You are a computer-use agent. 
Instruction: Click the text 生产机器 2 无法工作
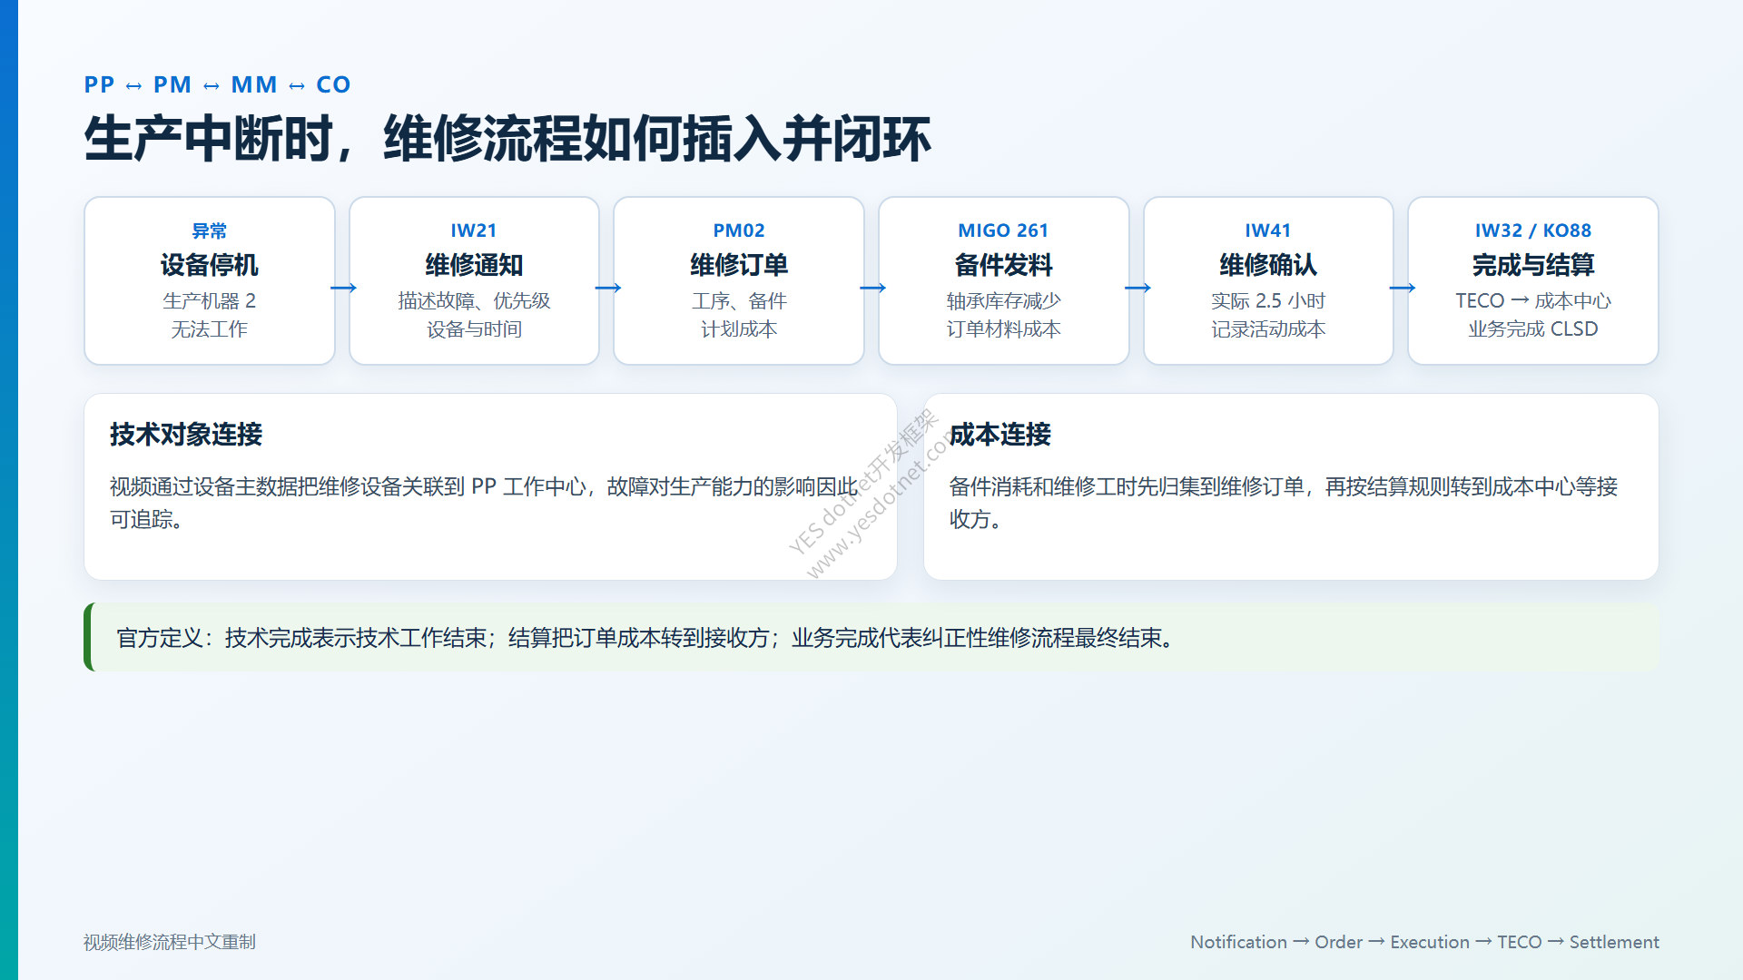pyautogui.click(x=210, y=315)
